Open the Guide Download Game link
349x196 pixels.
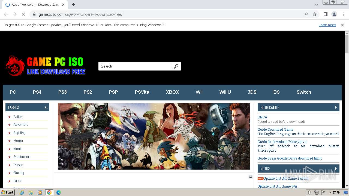[275, 130]
